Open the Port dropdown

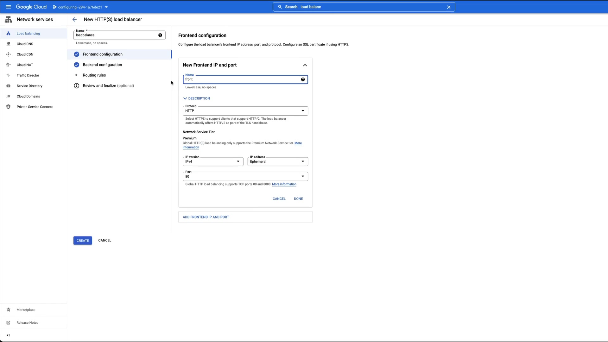point(245,176)
